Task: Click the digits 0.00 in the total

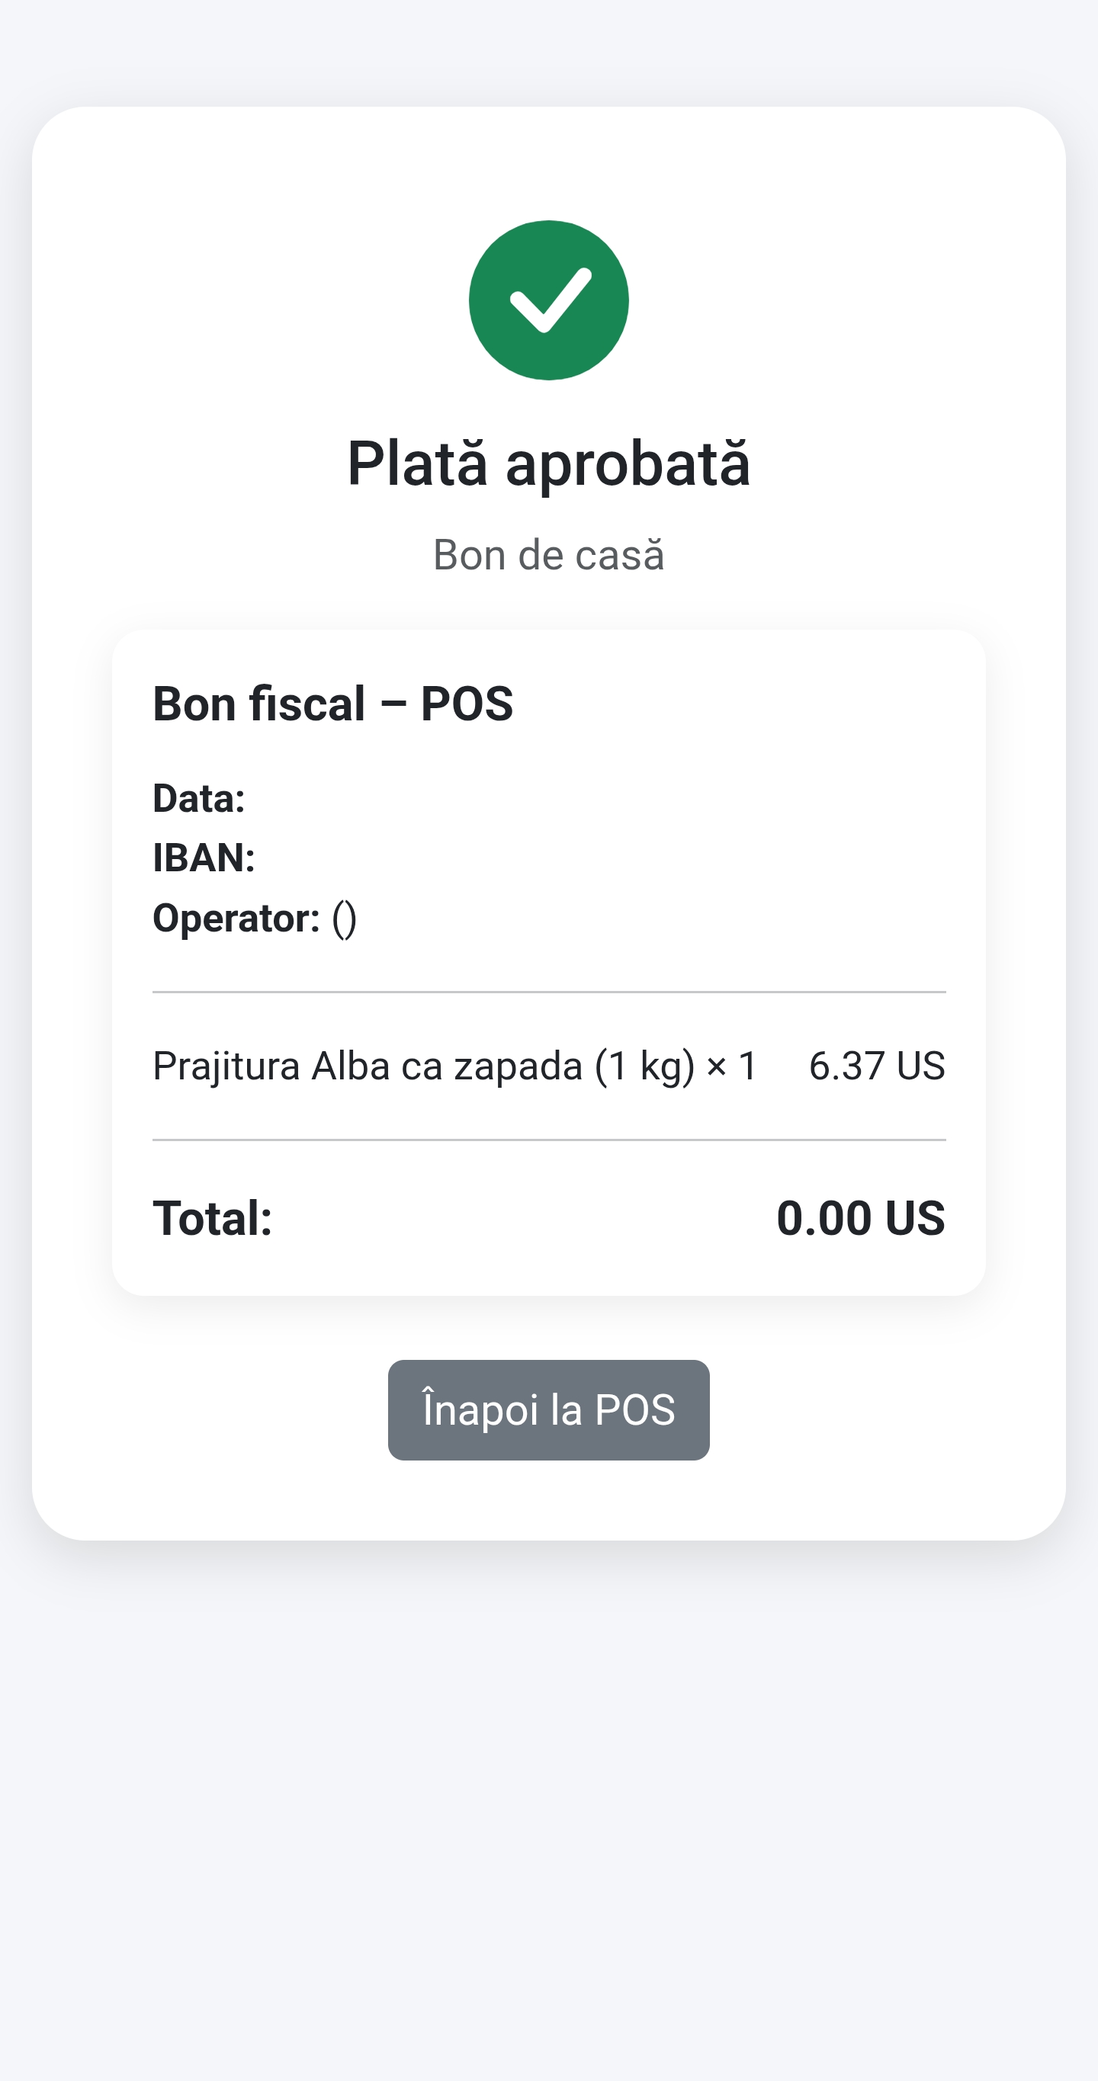Action: pos(824,1218)
